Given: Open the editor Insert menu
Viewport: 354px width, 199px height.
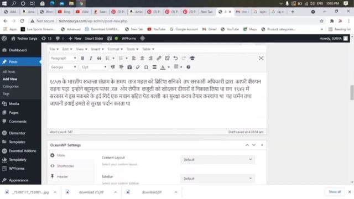Looking at the screenshot, I should (97, 49).
